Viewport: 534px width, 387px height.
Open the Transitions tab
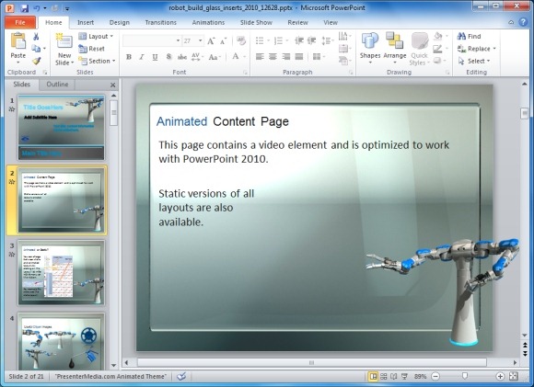161,22
